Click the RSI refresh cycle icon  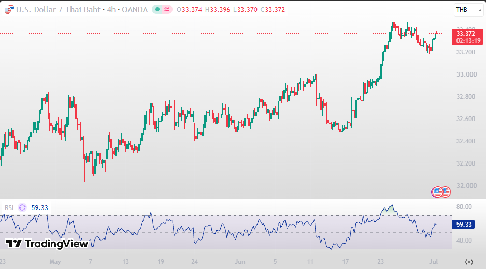[x=22, y=207]
